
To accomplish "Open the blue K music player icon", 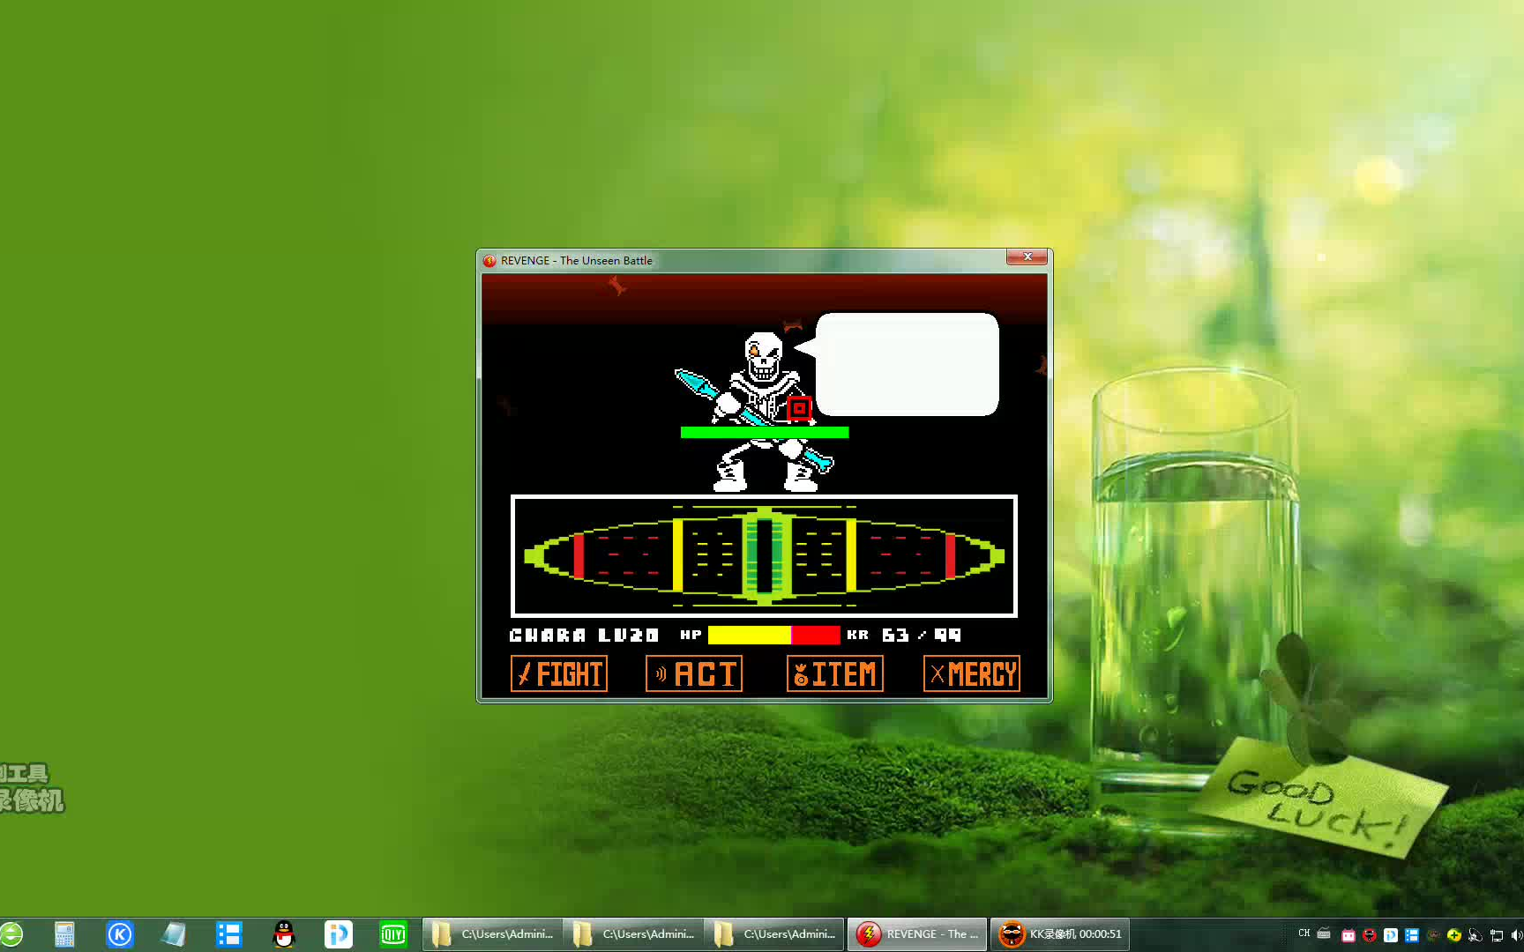I will [120, 934].
